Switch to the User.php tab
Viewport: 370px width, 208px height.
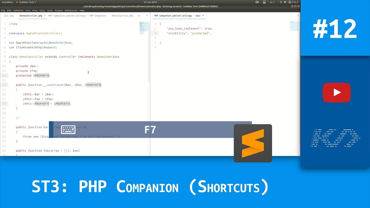click(x=9, y=16)
